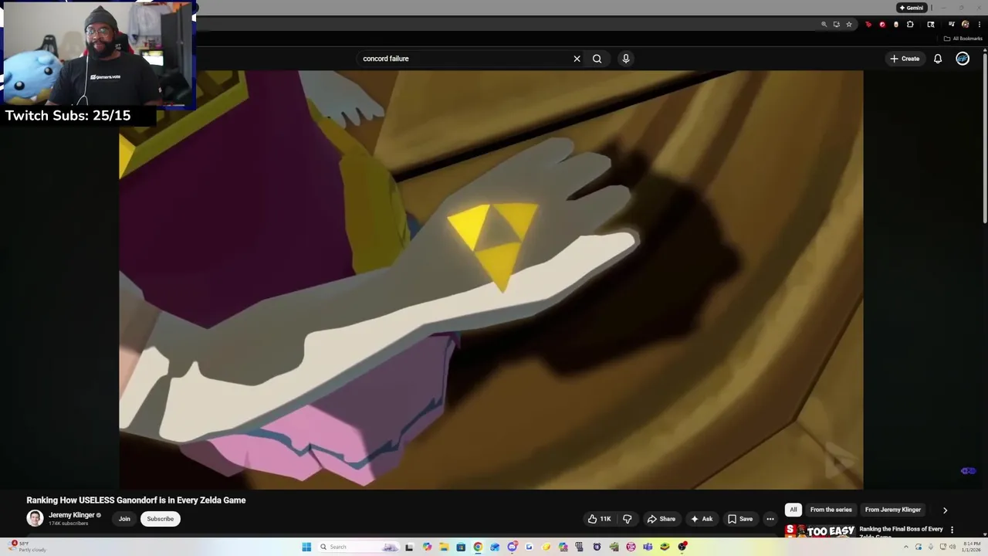Show more filter chips with right arrow
The height and width of the screenshot is (556, 988).
pos(945,510)
